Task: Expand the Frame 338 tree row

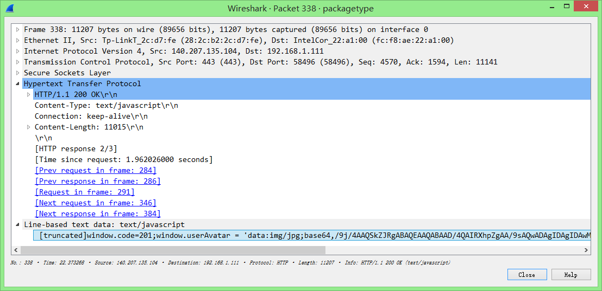Action: (18, 29)
